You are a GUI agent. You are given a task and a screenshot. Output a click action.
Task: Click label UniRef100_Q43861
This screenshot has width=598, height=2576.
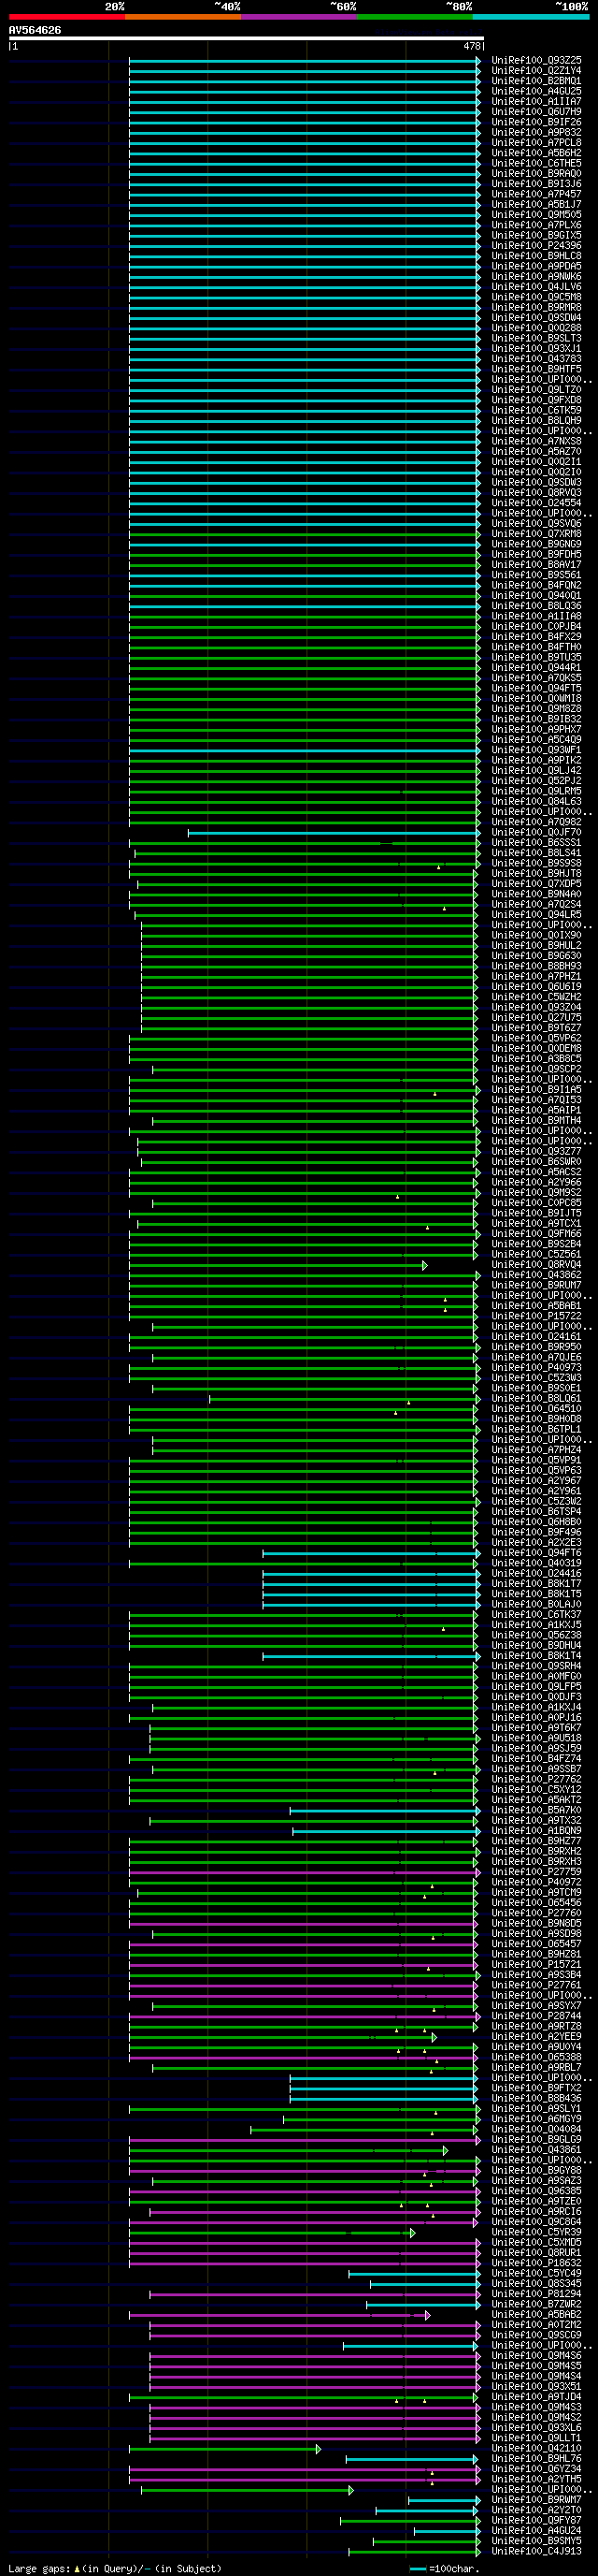(x=537, y=2150)
